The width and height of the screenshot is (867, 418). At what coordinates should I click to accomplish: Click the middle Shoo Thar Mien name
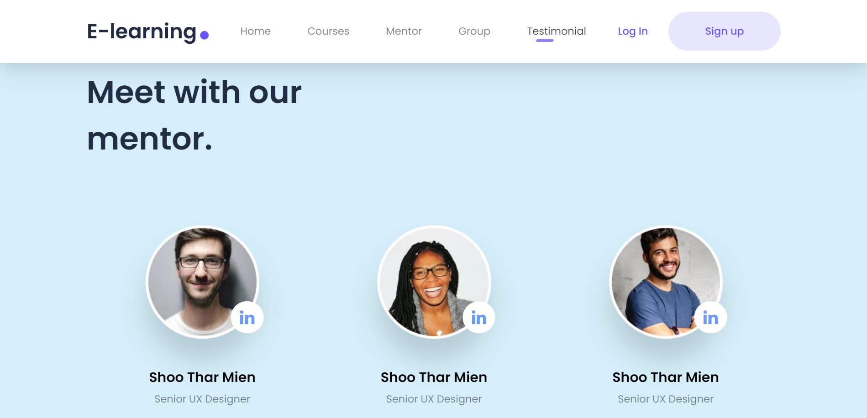(x=434, y=377)
